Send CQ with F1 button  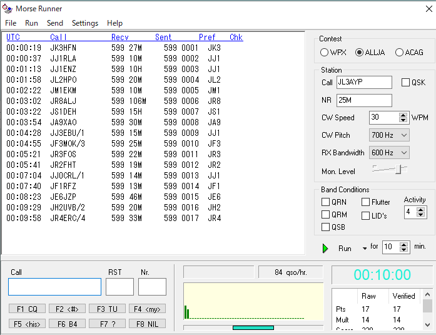(x=27, y=309)
